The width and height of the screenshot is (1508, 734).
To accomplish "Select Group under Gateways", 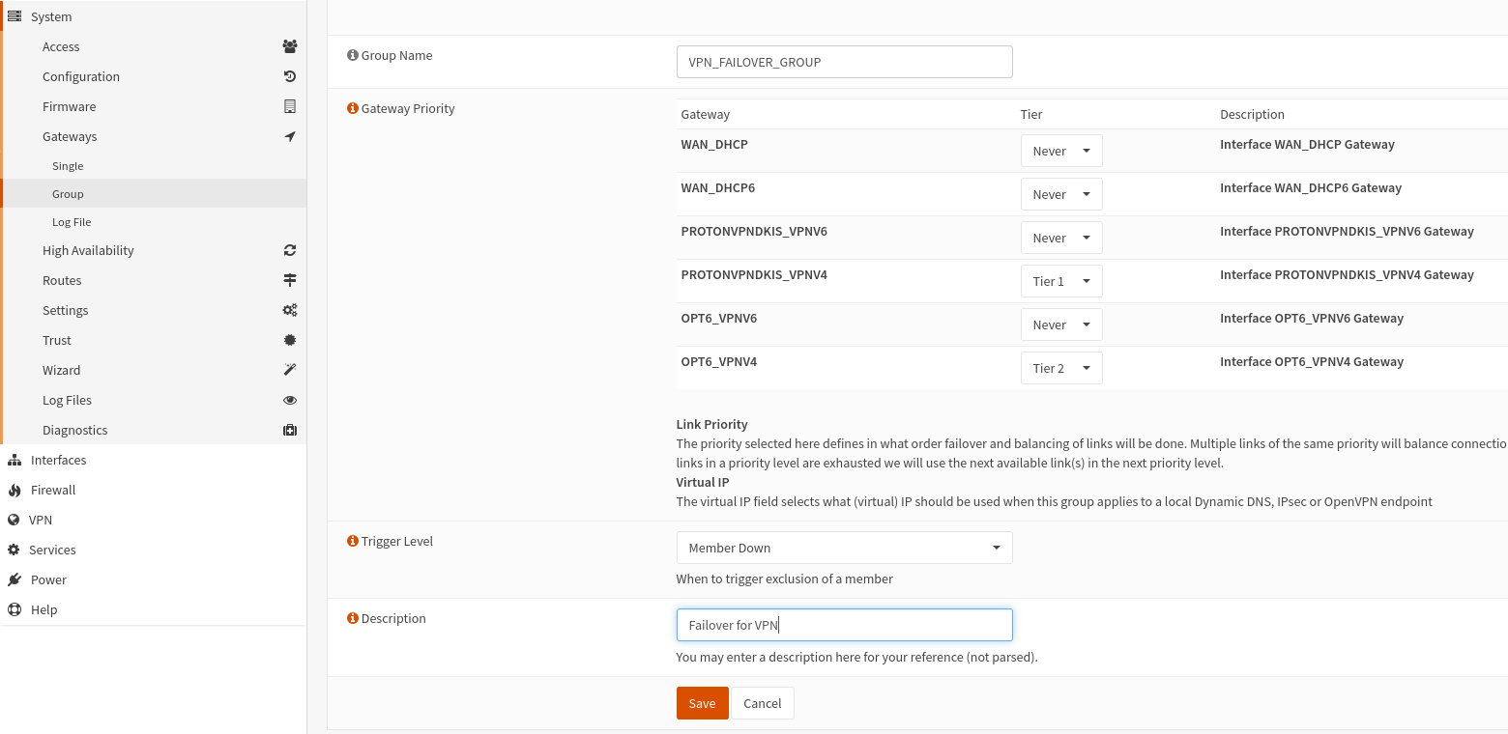I will tap(155, 193).
